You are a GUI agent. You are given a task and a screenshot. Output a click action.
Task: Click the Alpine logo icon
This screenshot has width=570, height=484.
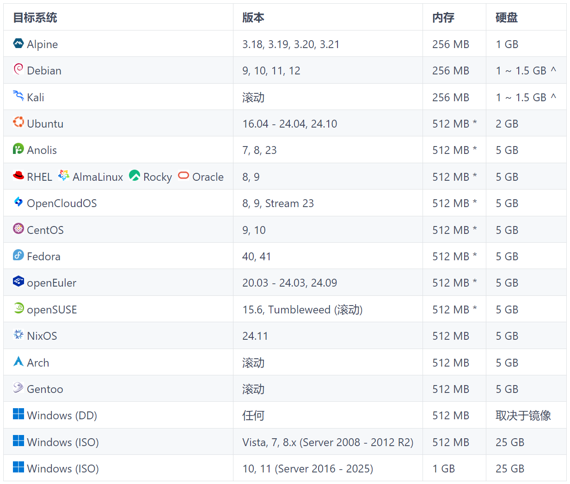(x=18, y=43)
